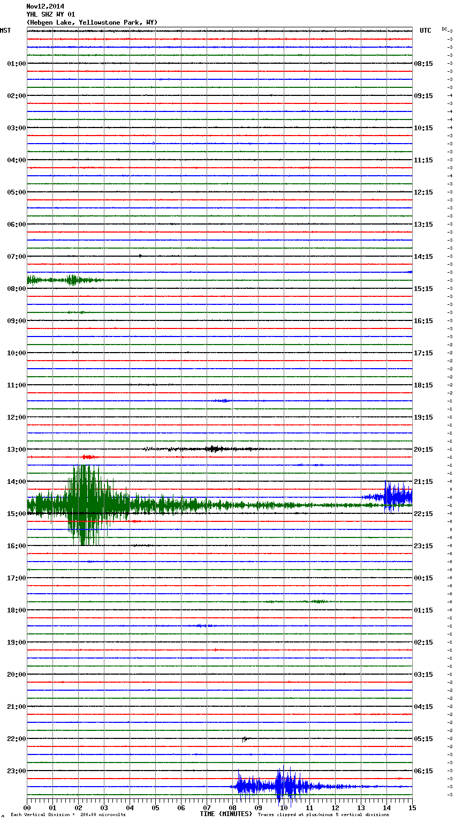Click the Each Vertical Division 200.00 microvolts note
The width and height of the screenshot is (455, 822).
[x=68, y=815]
